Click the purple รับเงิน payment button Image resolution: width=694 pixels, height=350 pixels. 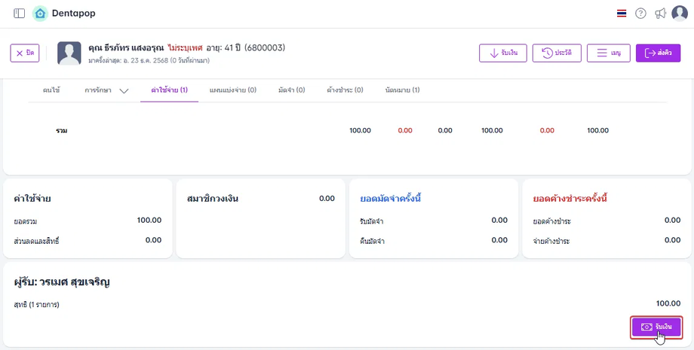pos(656,327)
